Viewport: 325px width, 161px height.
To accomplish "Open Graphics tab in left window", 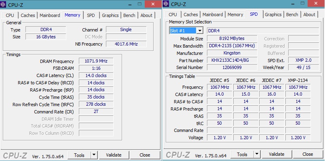I will (110, 15).
